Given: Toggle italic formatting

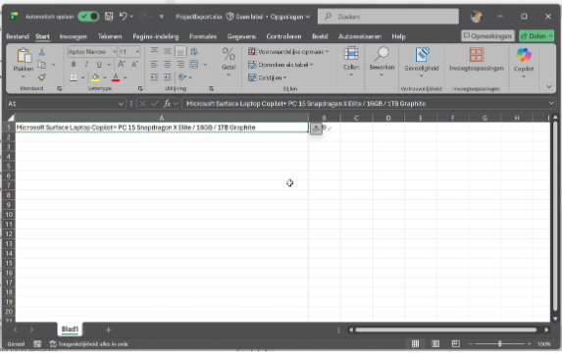Looking at the screenshot, I should 86,65.
